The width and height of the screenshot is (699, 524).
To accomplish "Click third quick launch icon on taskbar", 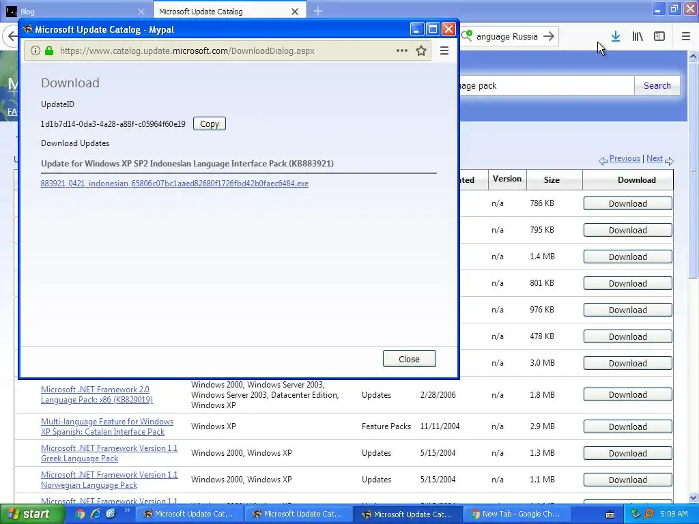I will pyautogui.click(x=111, y=514).
